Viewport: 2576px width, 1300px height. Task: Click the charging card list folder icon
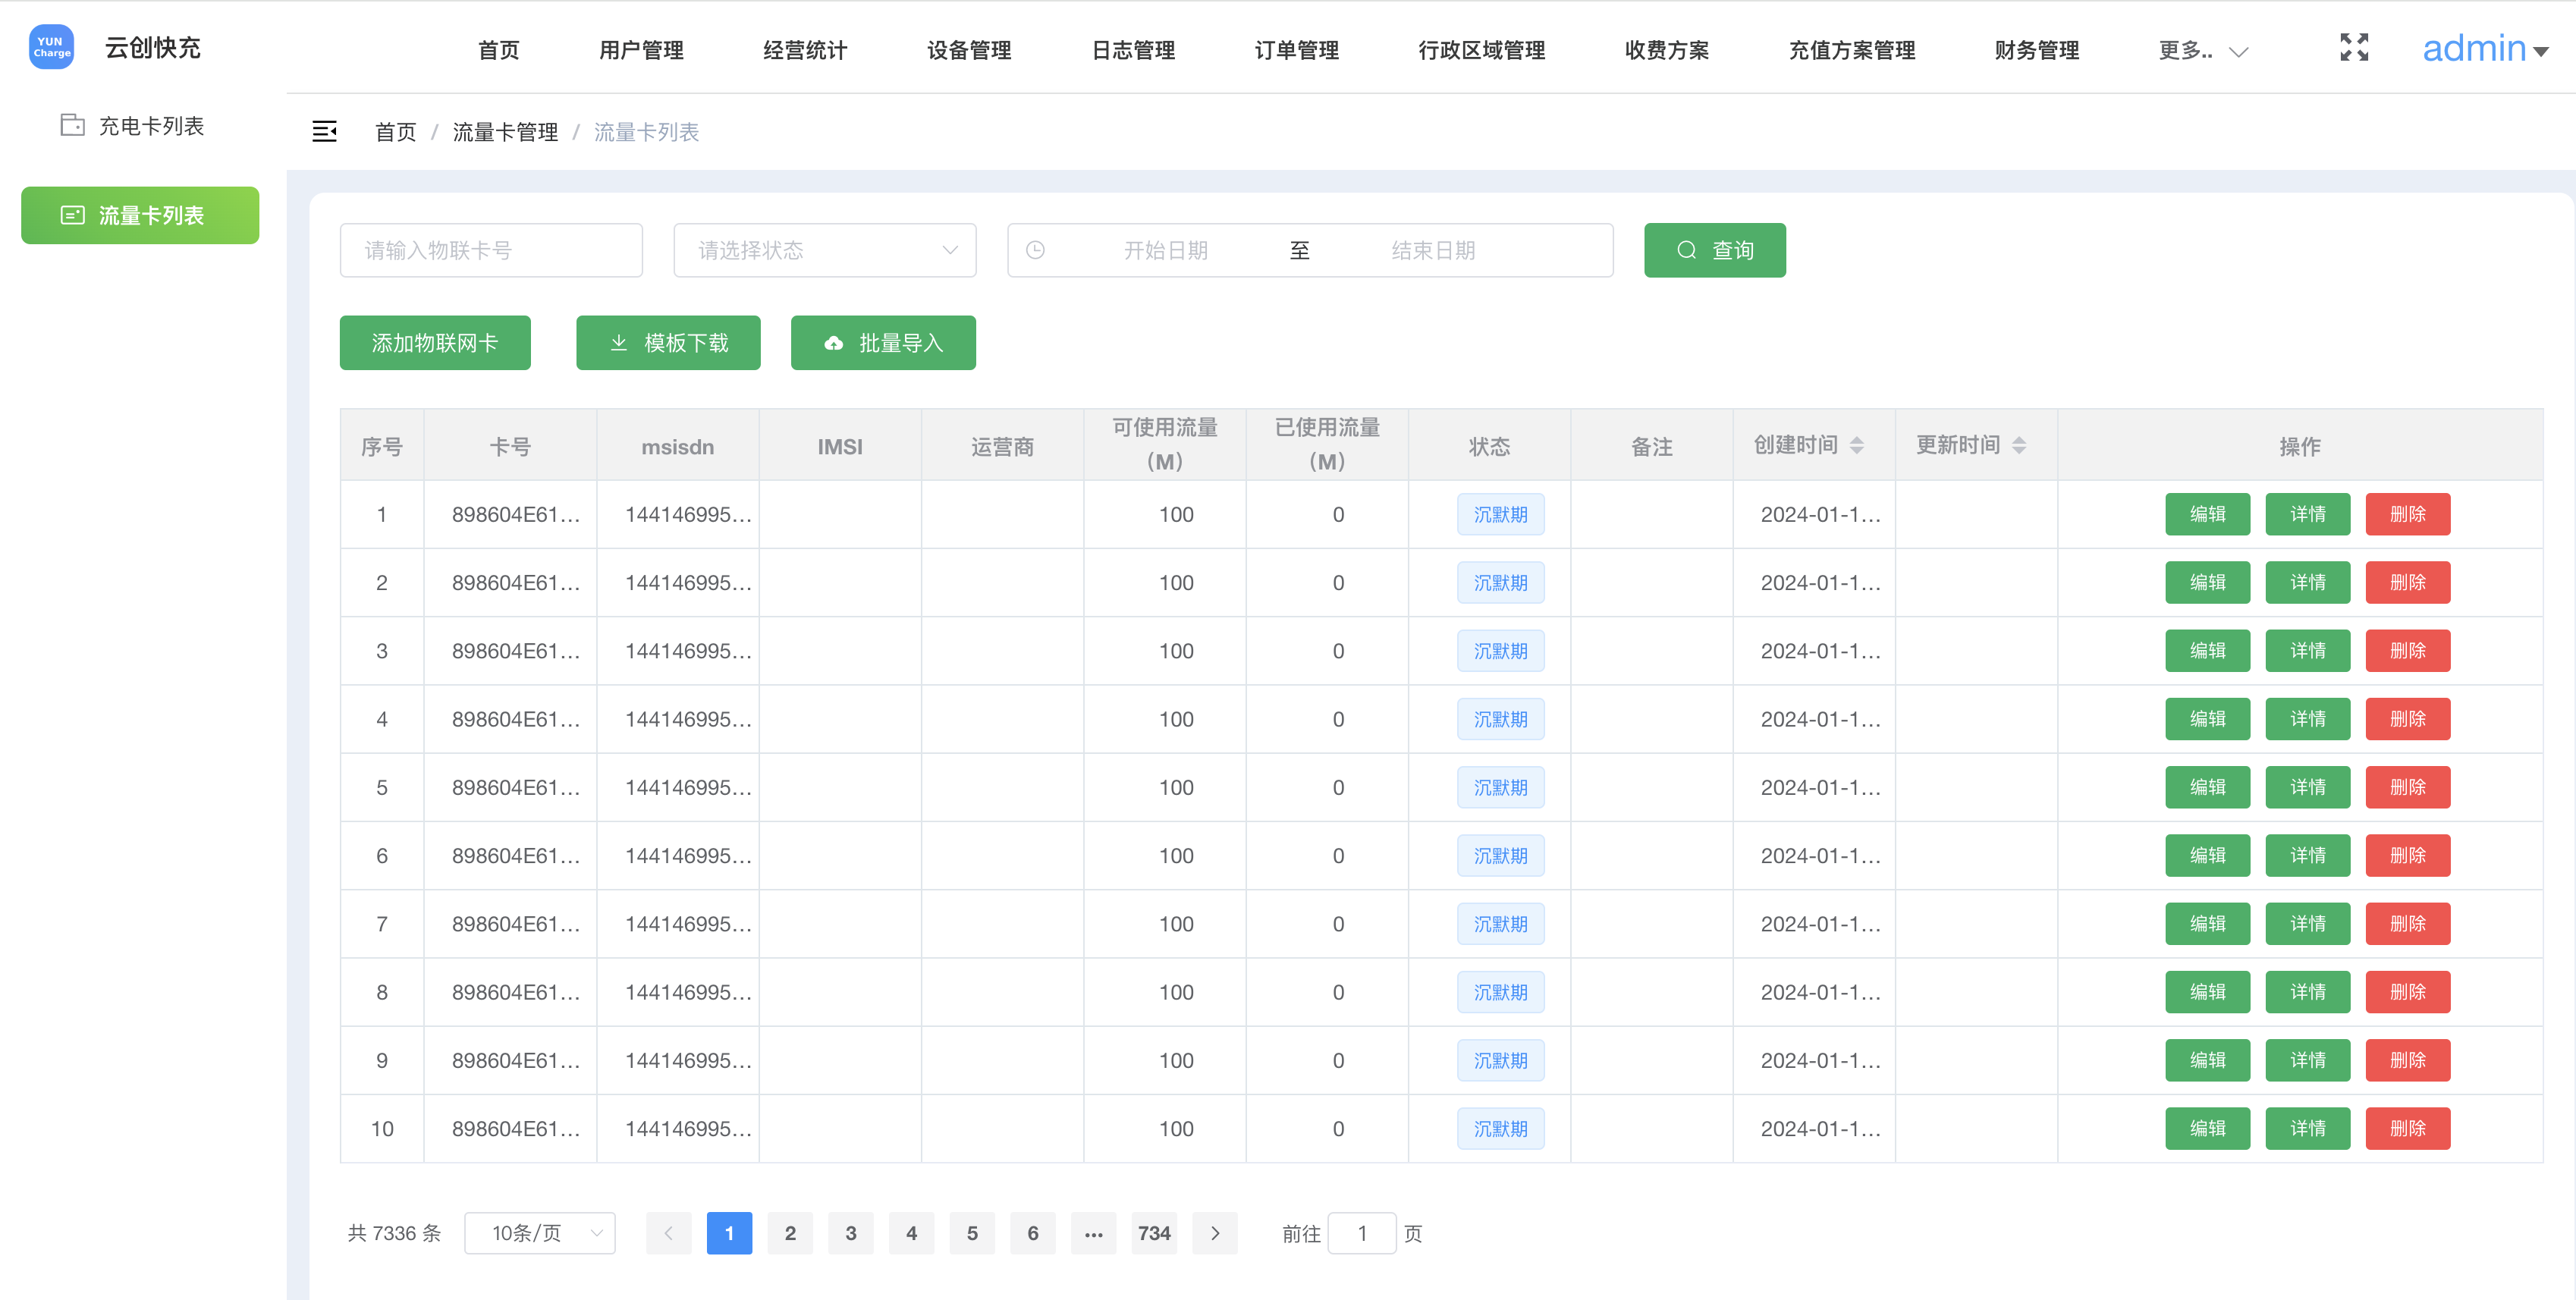[72, 125]
